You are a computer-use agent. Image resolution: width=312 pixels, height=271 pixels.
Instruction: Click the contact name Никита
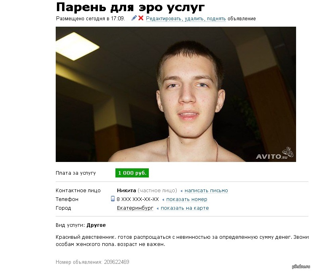(x=127, y=190)
